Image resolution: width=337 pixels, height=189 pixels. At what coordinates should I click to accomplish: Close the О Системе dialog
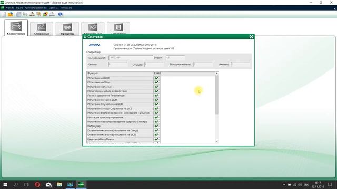coord(251,37)
